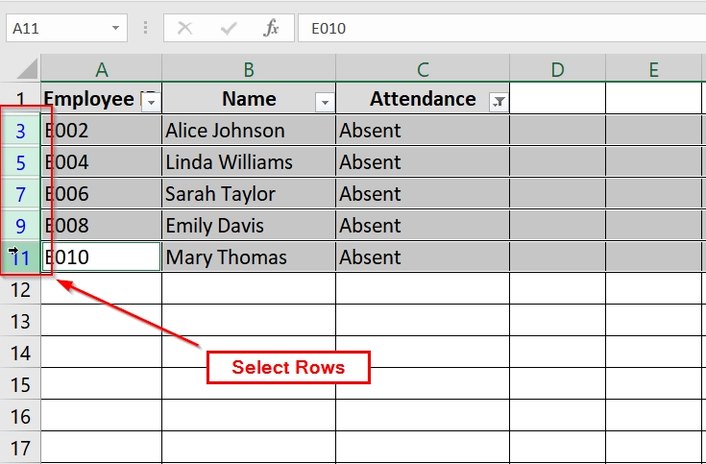Select row 1 header

point(20,98)
